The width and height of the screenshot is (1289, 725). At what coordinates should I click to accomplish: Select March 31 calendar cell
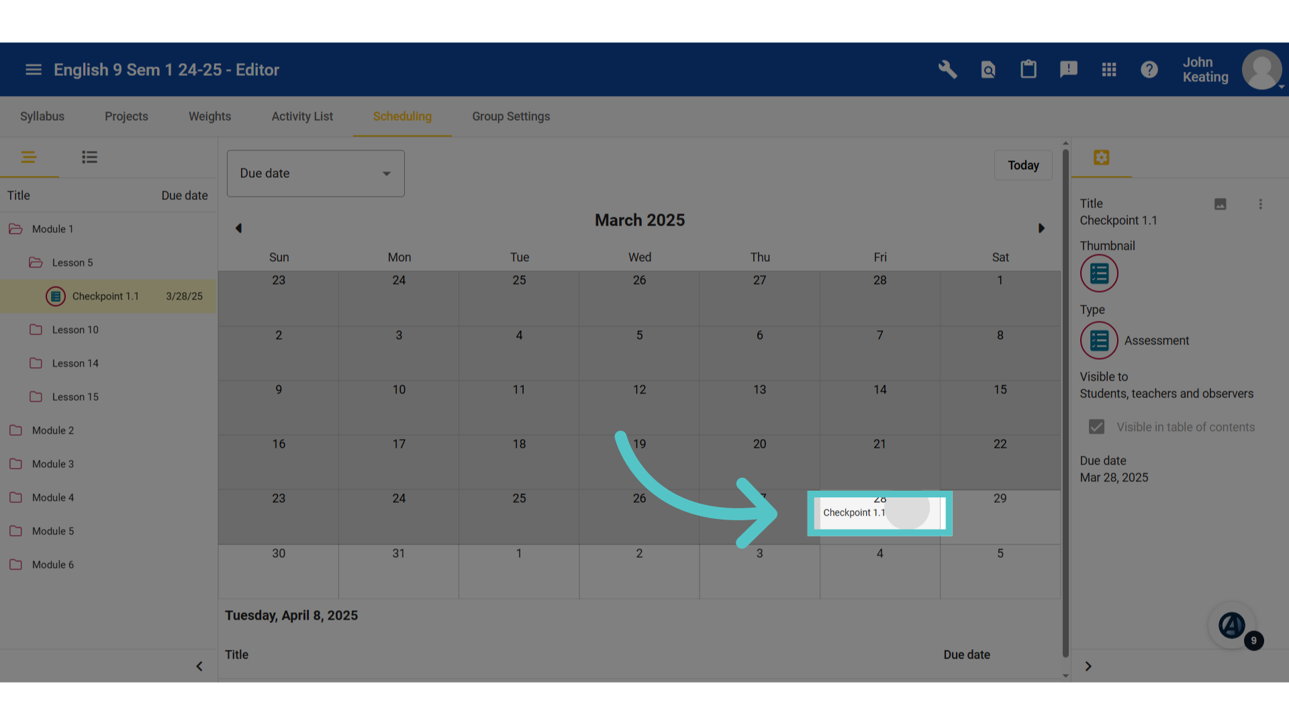click(x=399, y=571)
